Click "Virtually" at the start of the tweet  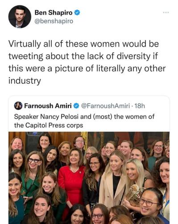(x=25, y=44)
